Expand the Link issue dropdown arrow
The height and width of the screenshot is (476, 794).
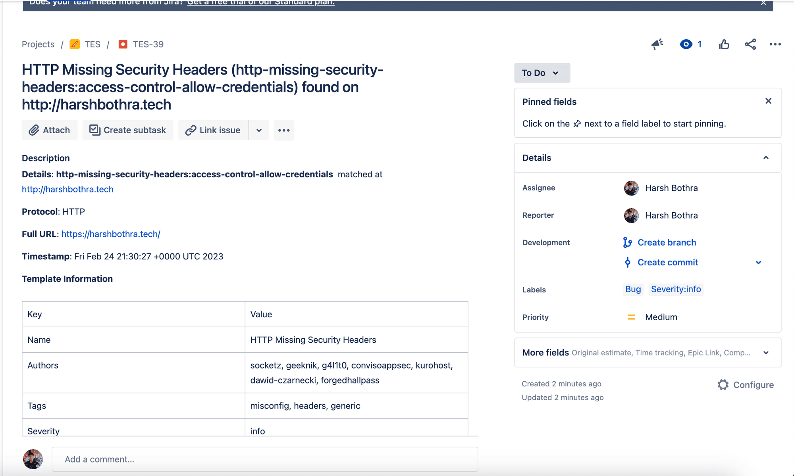(x=259, y=130)
